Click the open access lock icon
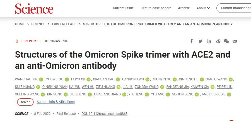Image resolution: width=251 pixels, height=121 pixels. [x=17, y=41]
